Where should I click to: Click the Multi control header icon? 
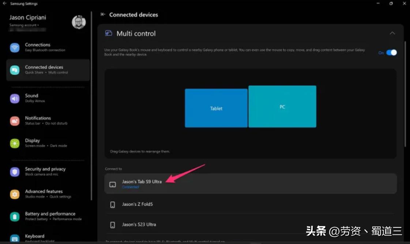[x=108, y=33]
